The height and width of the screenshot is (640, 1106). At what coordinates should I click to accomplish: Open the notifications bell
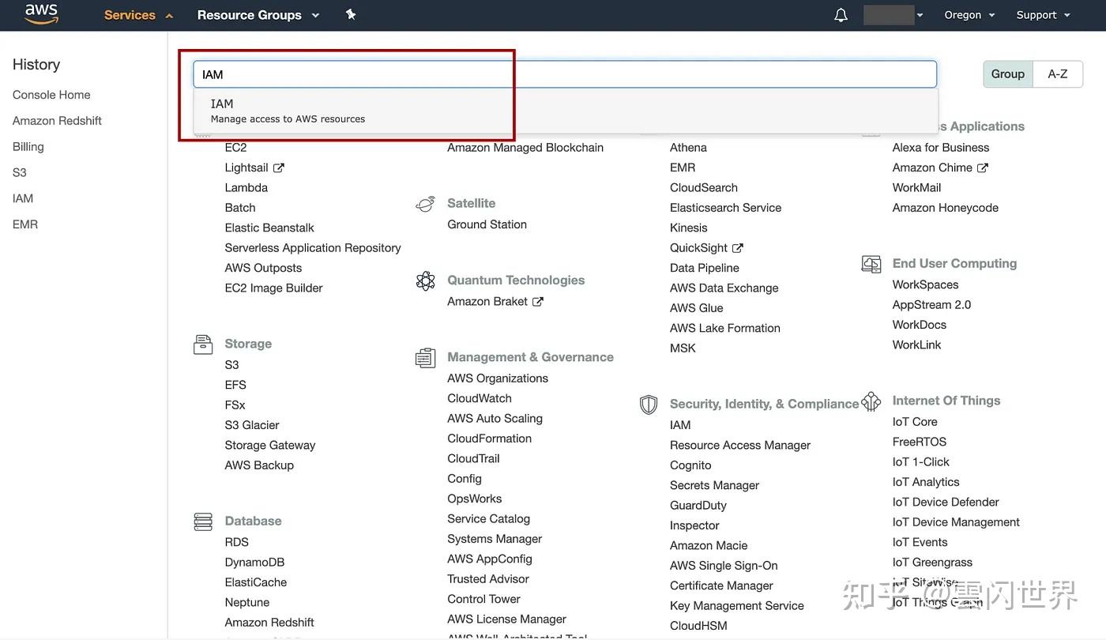[840, 14]
